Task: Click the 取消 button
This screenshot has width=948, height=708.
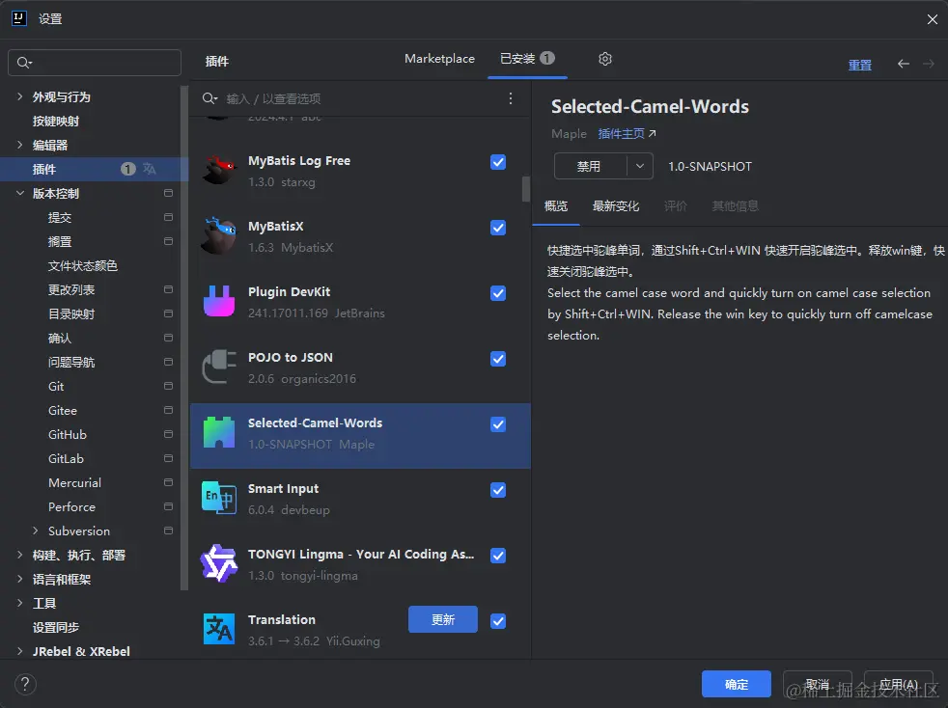Action: [818, 685]
